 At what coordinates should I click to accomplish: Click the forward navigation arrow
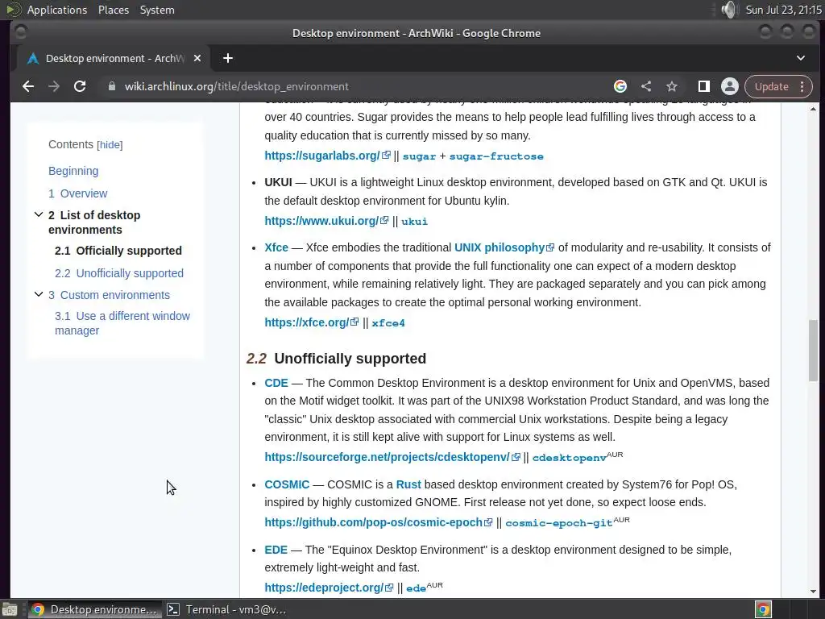[54, 86]
